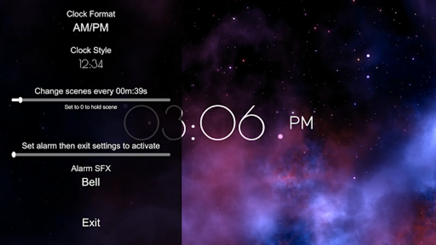436x245 pixels.
Task: Click the alarm time slider track
Action: pyautogui.click(x=91, y=155)
